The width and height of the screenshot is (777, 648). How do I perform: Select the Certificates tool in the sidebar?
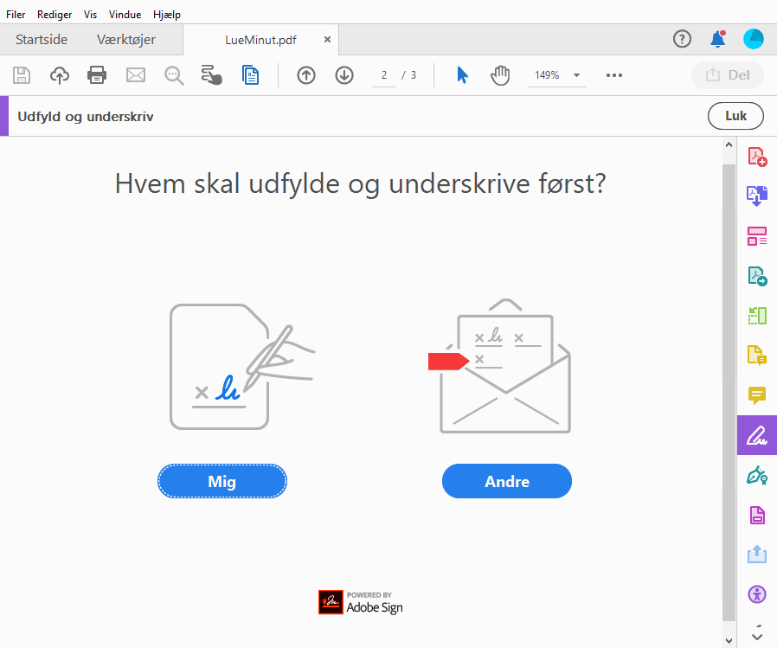point(757,475)
